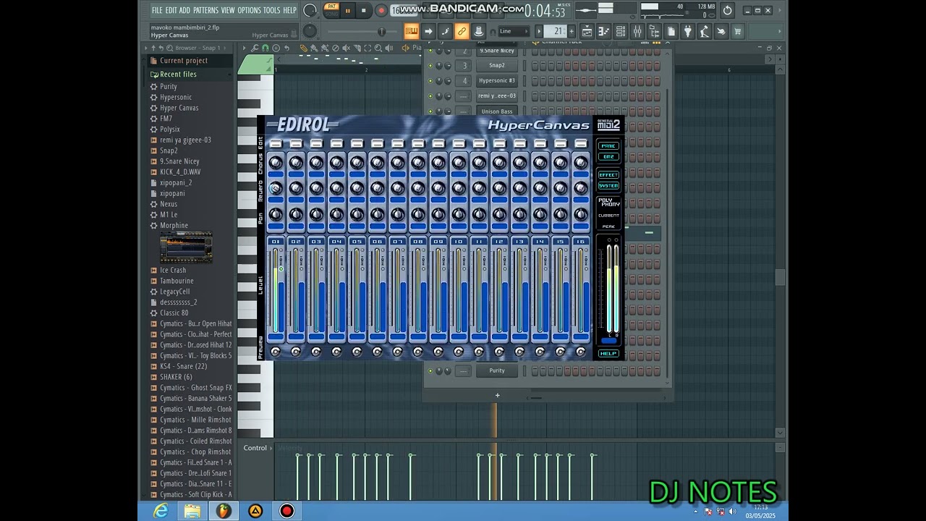The width and height of the screenshot is (926, 521).
Task: Click the Internet Explorer taskbar icon
Action: pyautogui.click(x=161, y=511)
